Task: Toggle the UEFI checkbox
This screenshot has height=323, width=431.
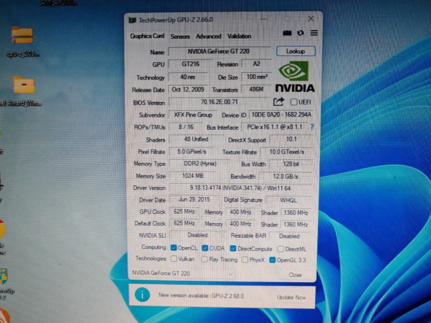Action: (294, 102)
